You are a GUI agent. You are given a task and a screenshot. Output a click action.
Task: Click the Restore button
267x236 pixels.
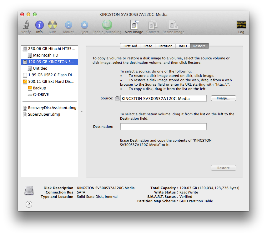click(x=224, y=168)
